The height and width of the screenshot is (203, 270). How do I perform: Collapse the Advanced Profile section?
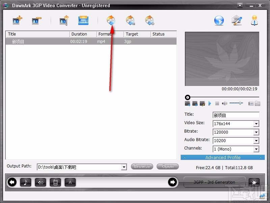pyautogui.click(x=261, y=157)
